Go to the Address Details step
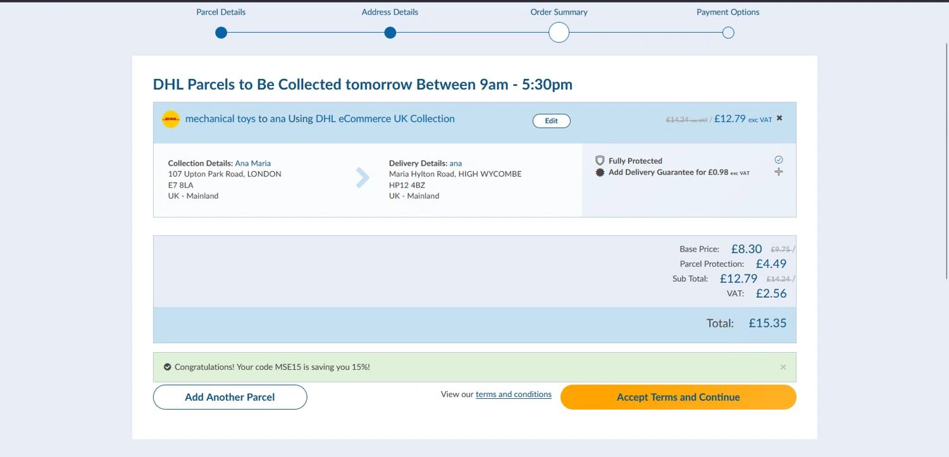Viewport: 949px width, 457px height. click(390, 33)
